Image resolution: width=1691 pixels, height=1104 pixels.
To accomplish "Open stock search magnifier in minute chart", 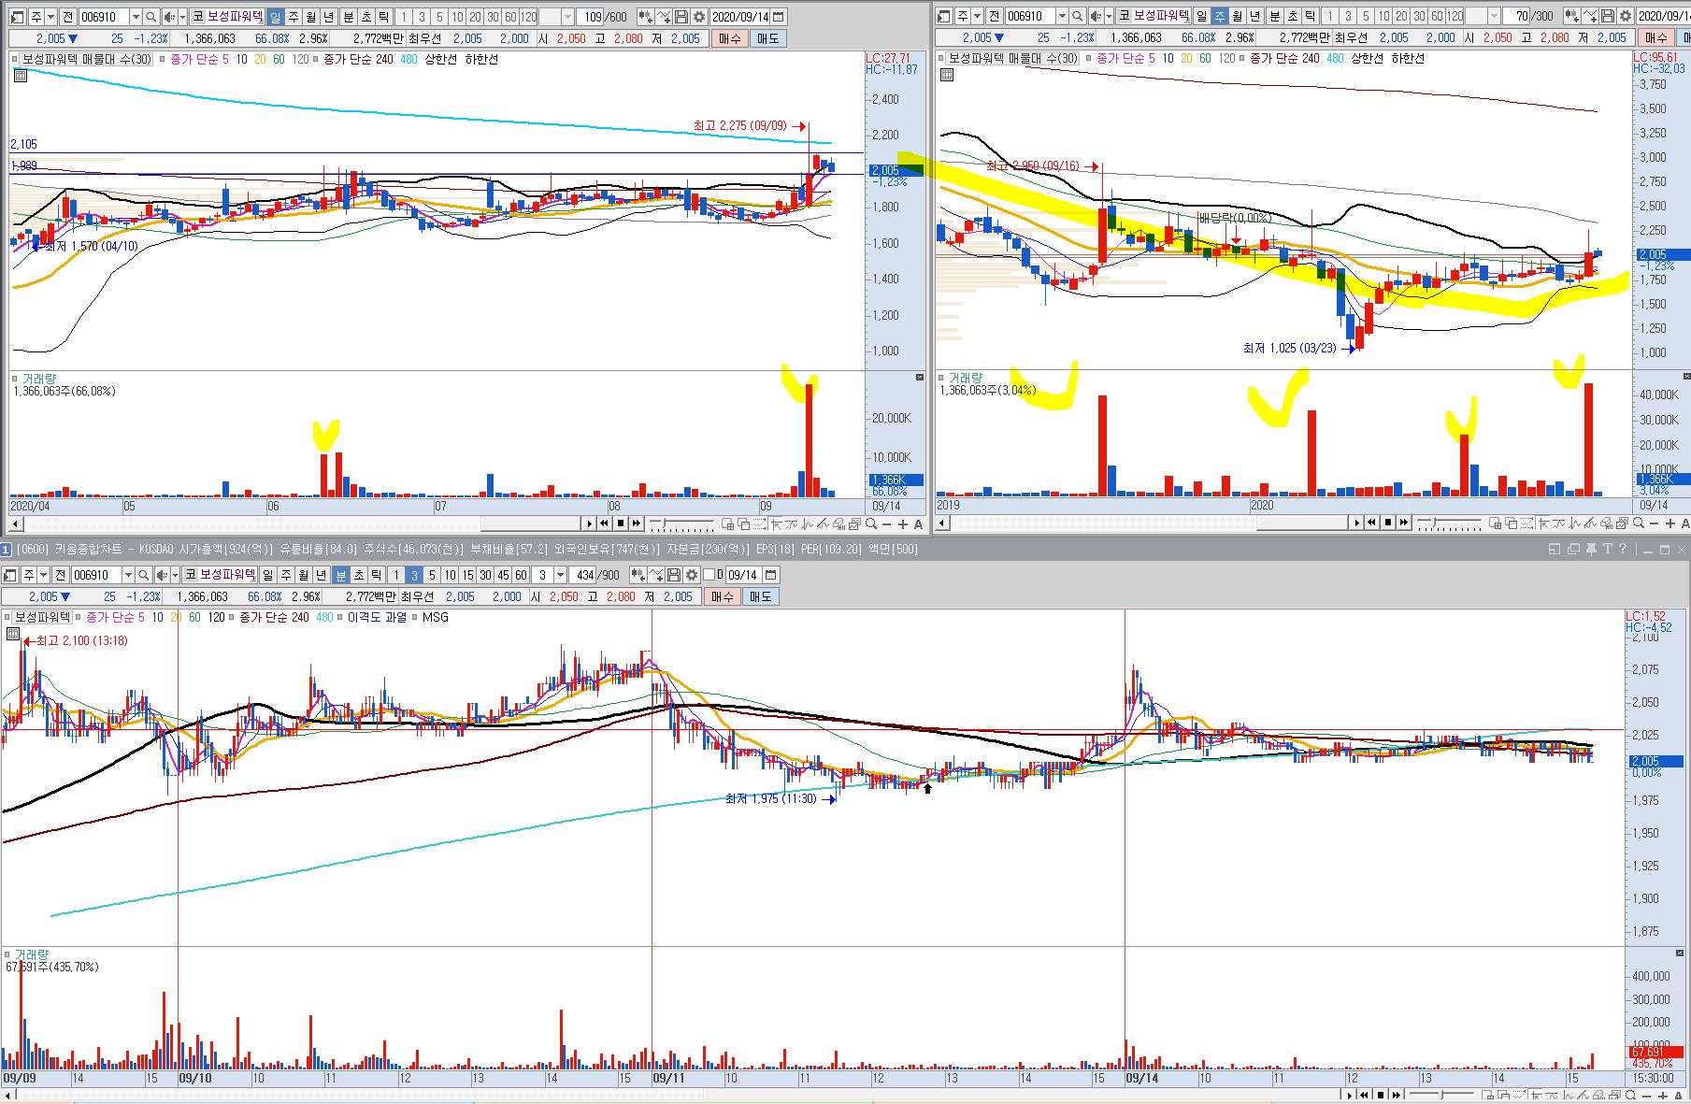I will (x=143, y=575).
